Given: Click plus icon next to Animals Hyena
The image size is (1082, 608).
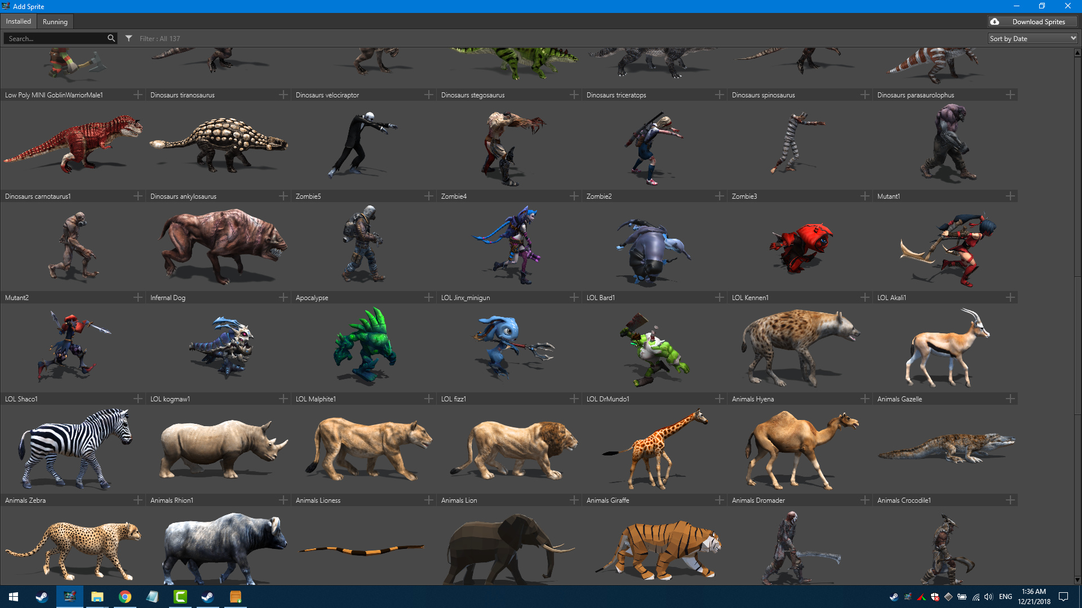Looking at the screenshot, I should [x=865, y=399].
